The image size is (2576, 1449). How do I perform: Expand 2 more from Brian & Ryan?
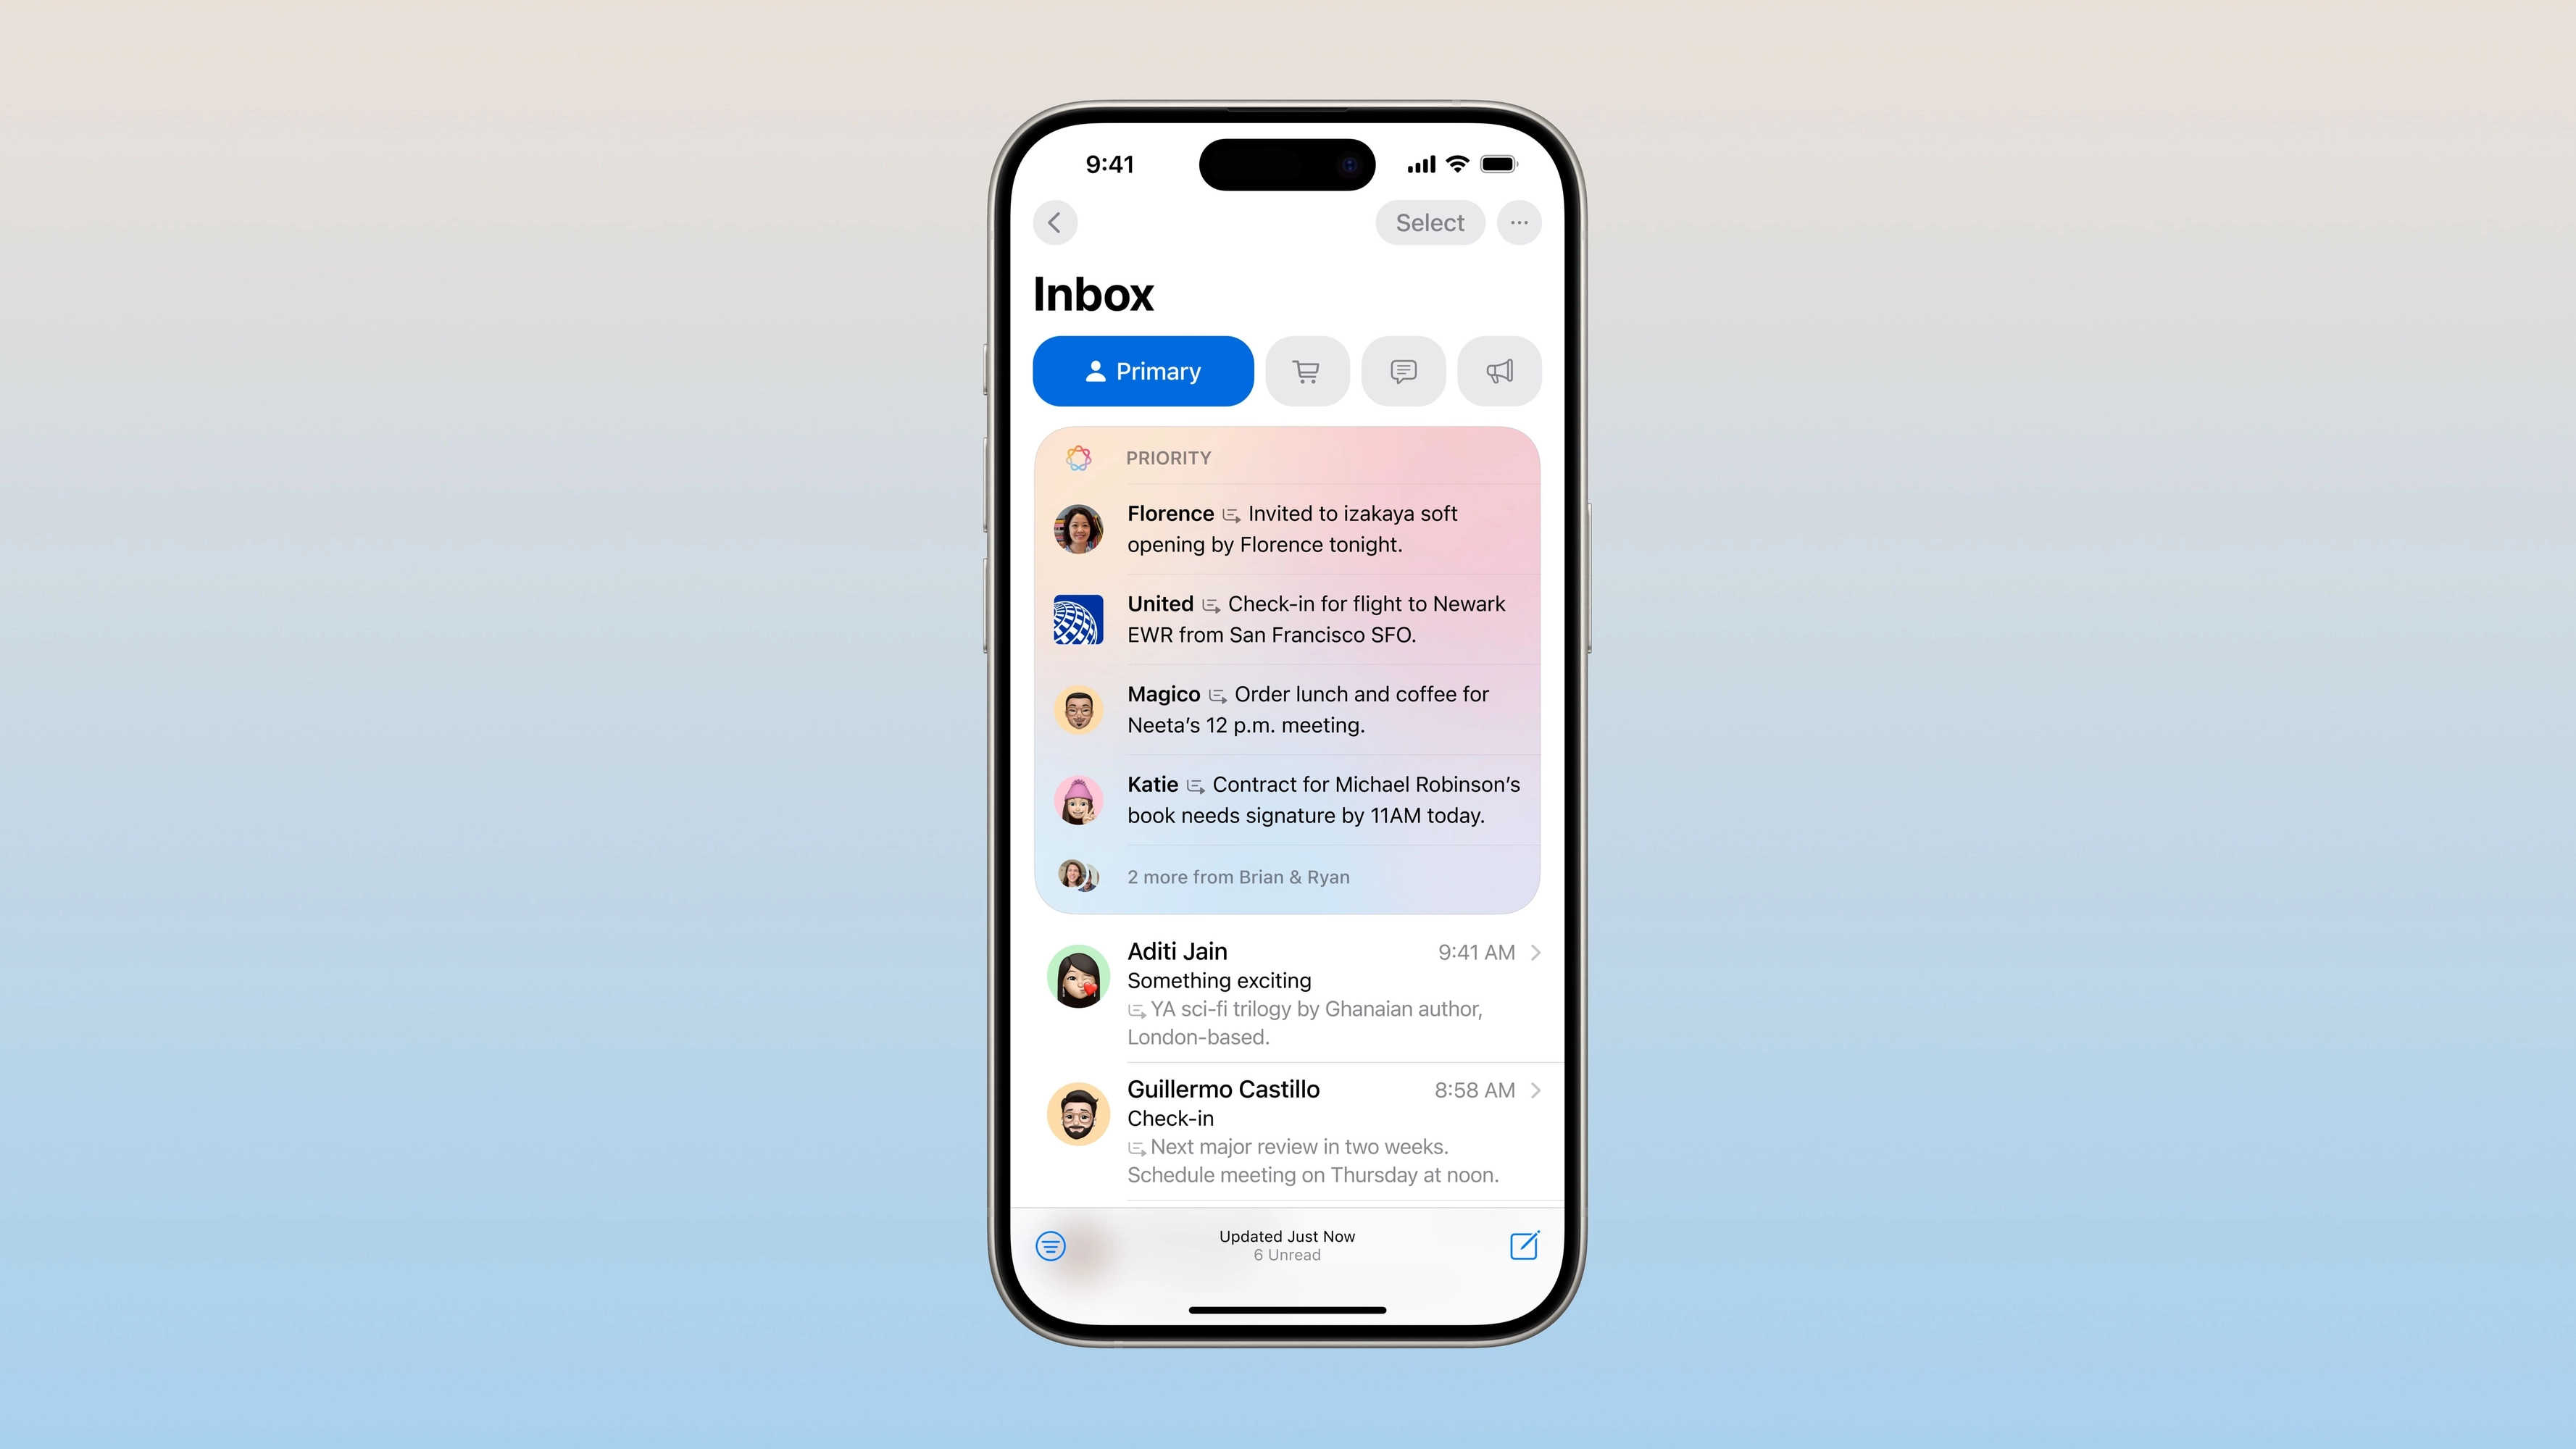(1238, 876)
